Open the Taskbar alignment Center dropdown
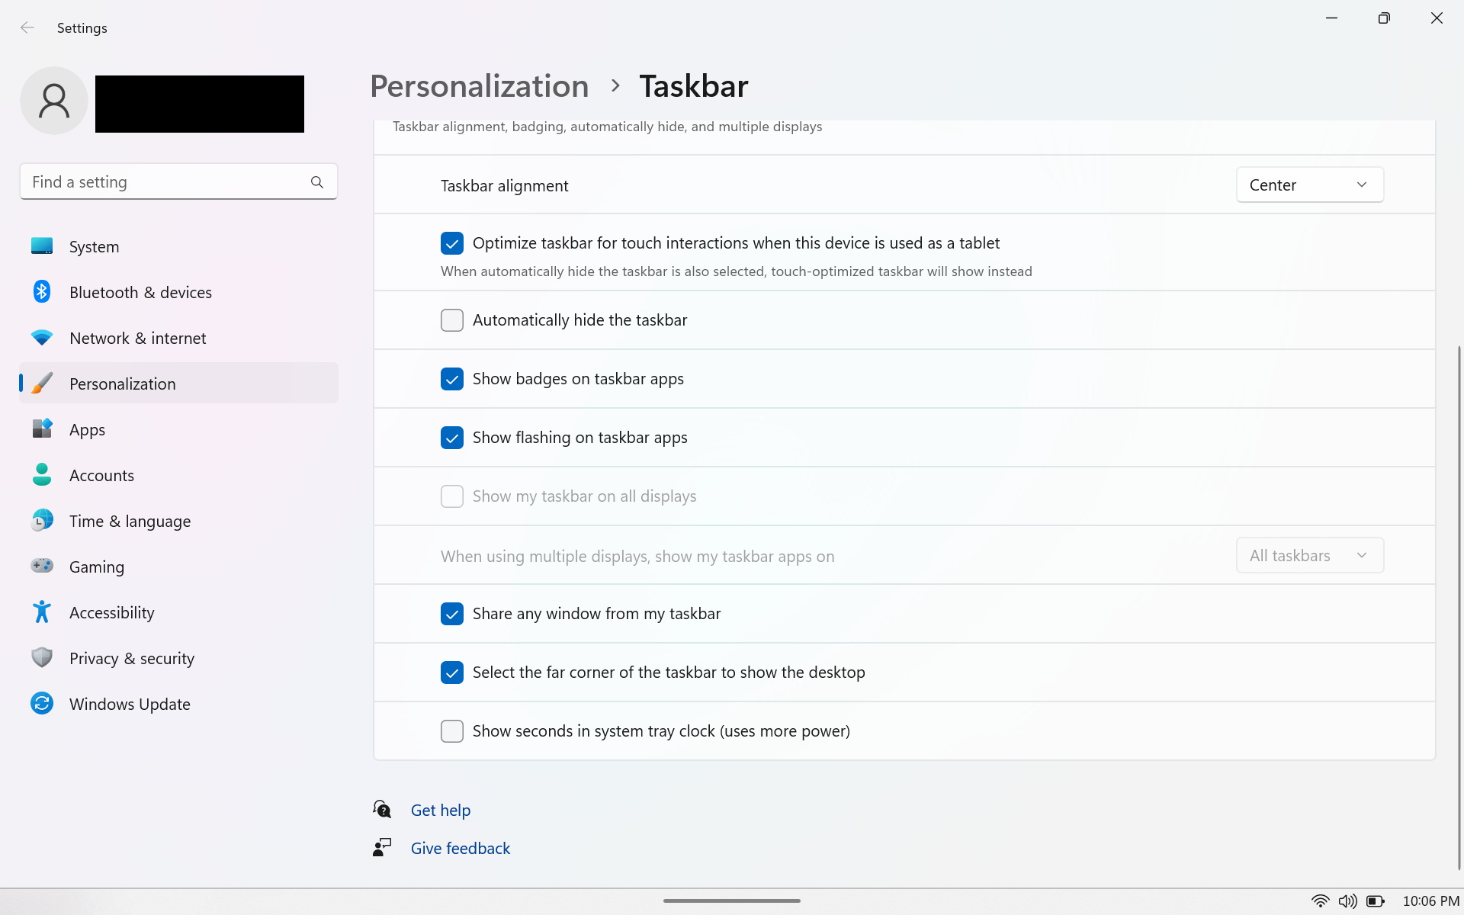The image size is (1464, 915). [1309, 185]
